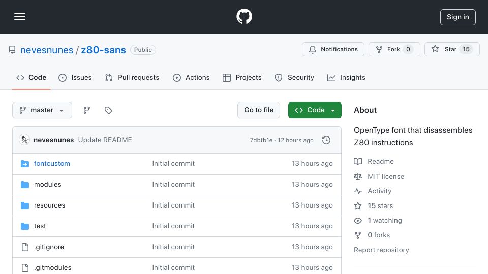Click the repository icon beside nevesnunes

pyautogui.click(x=12, y=50)
